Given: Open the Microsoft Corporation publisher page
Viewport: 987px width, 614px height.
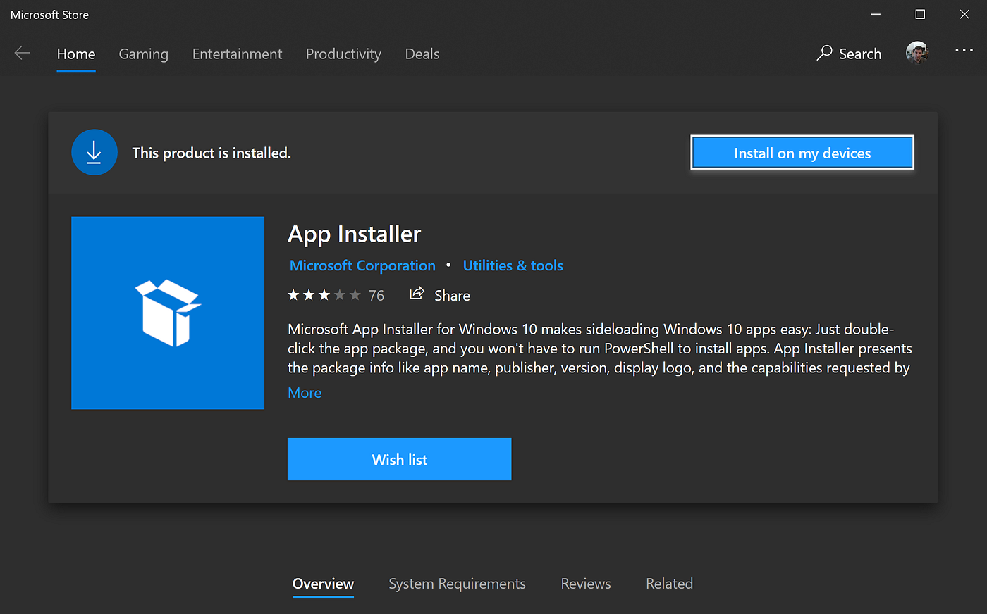Looking at the screenshot, I should (x=362, y=265).
